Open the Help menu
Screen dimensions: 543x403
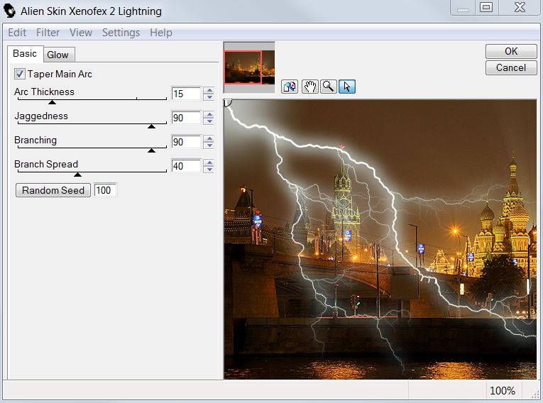pos(161,33)
